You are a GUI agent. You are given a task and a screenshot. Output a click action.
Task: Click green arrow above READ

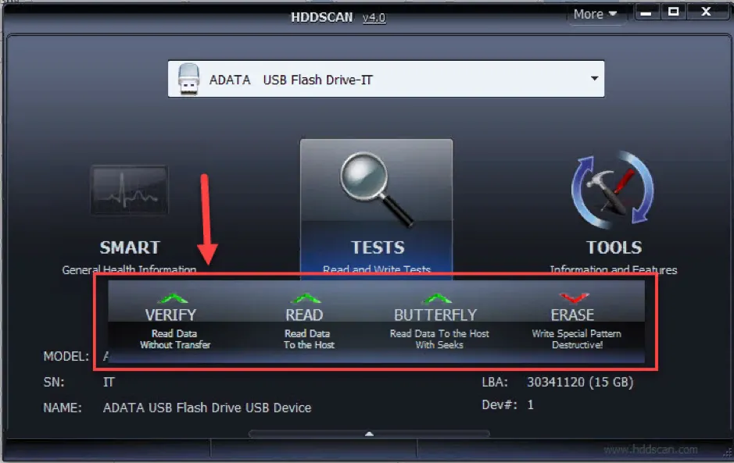305,298
